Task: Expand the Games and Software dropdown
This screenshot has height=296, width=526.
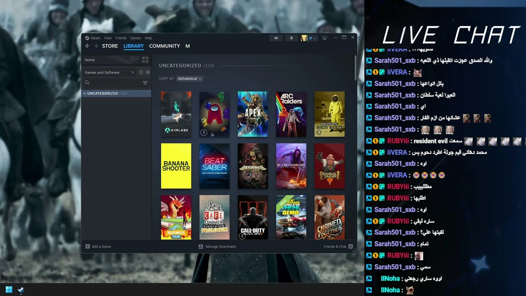Action: tap(109, 72)
